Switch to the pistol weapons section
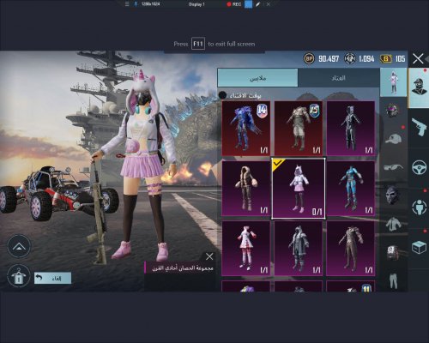 [x=419, y=127]
